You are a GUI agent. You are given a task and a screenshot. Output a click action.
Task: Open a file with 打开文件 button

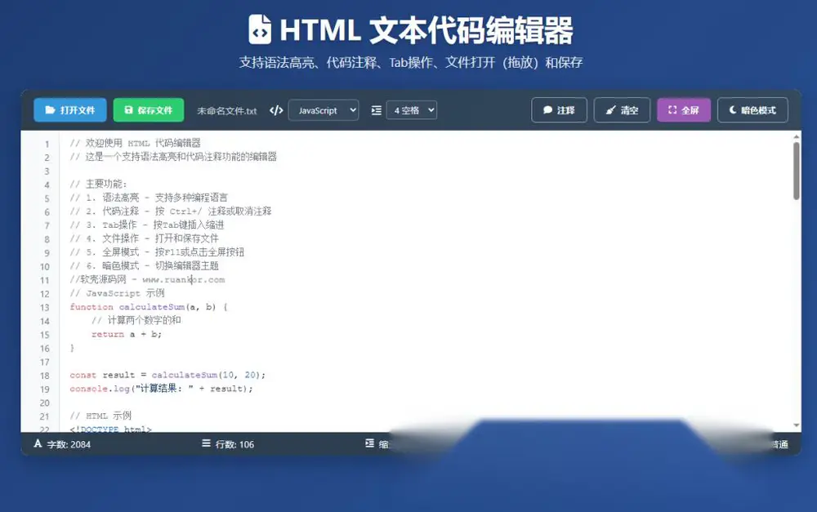70,110
